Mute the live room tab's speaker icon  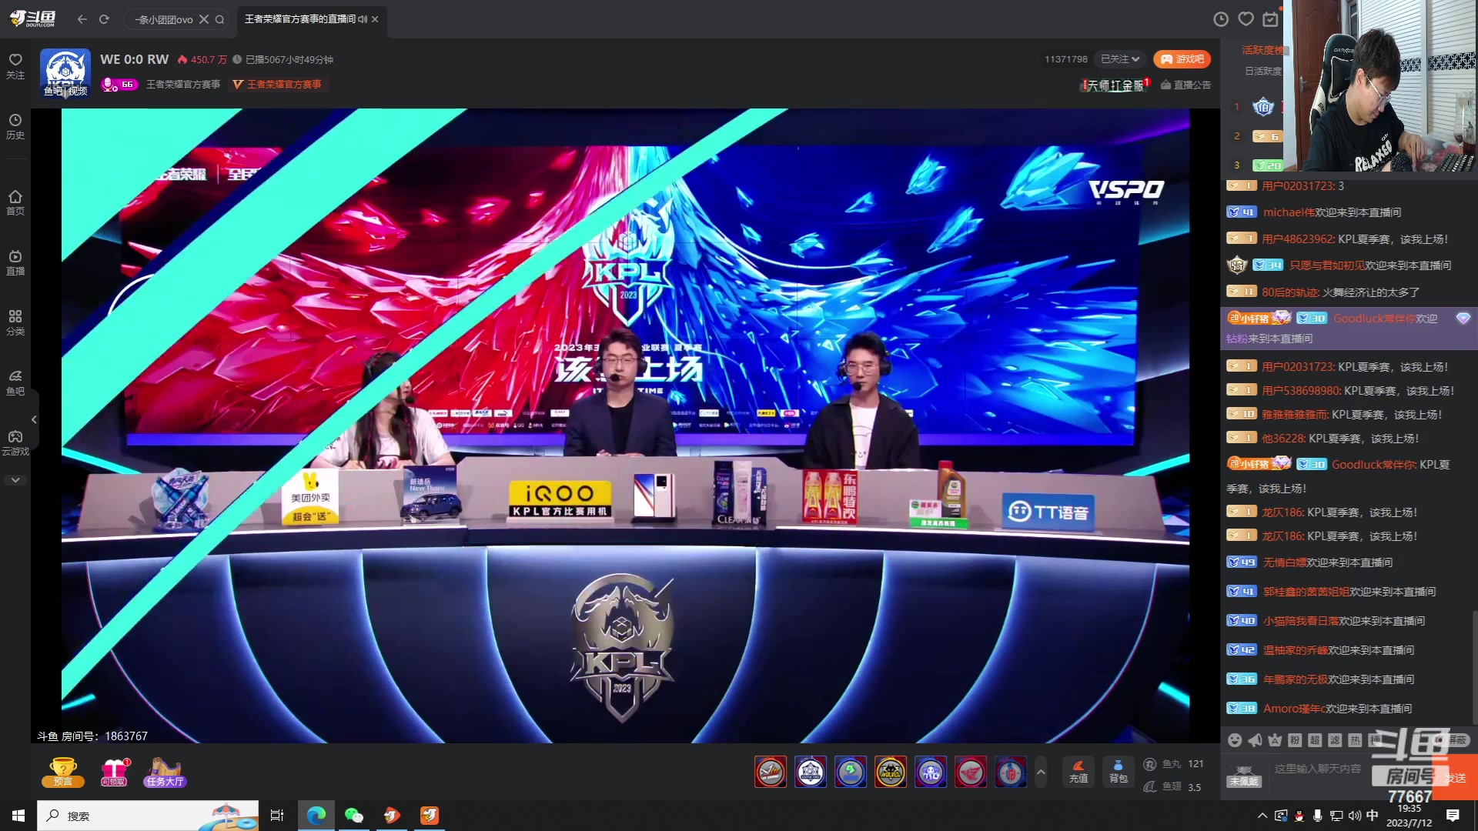[363, 19]
